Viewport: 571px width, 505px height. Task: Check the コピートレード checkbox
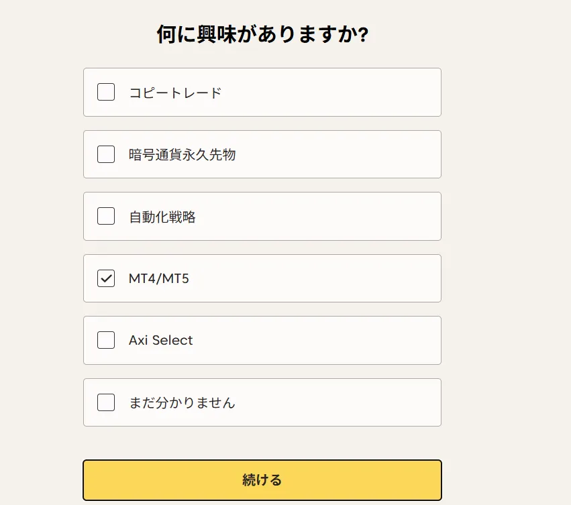[x=105, y=92]
